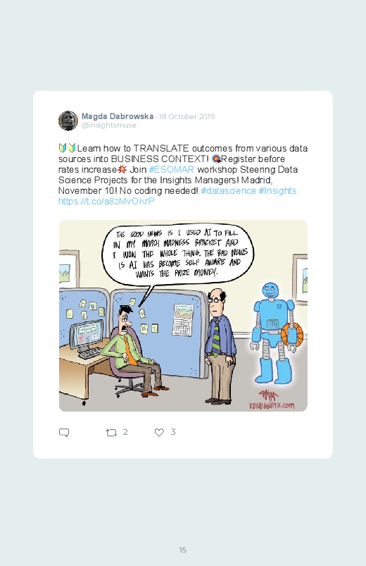Open the #Insights hashtag
This screenshot has height=566, width=366.
(x=277, y=190)
